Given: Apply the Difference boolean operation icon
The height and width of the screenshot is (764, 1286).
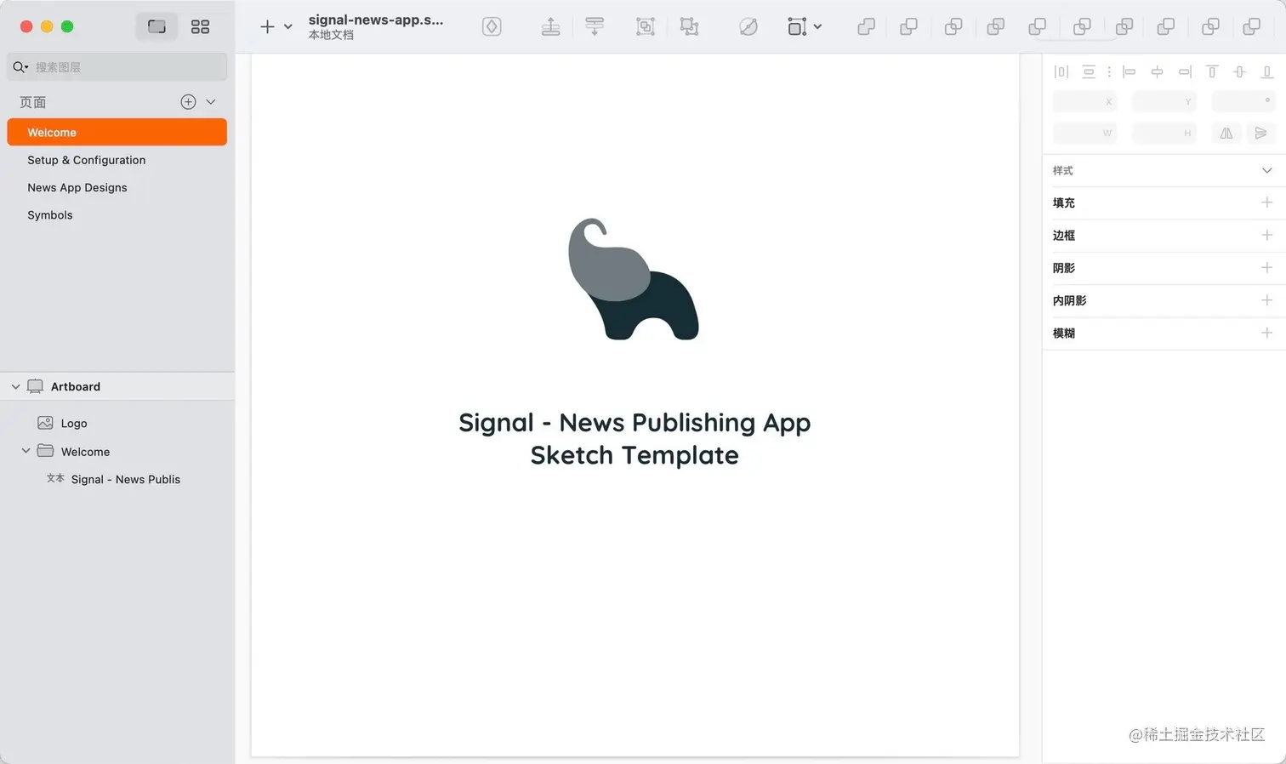Looking at the screenshot, I should (x=995, y=27).
